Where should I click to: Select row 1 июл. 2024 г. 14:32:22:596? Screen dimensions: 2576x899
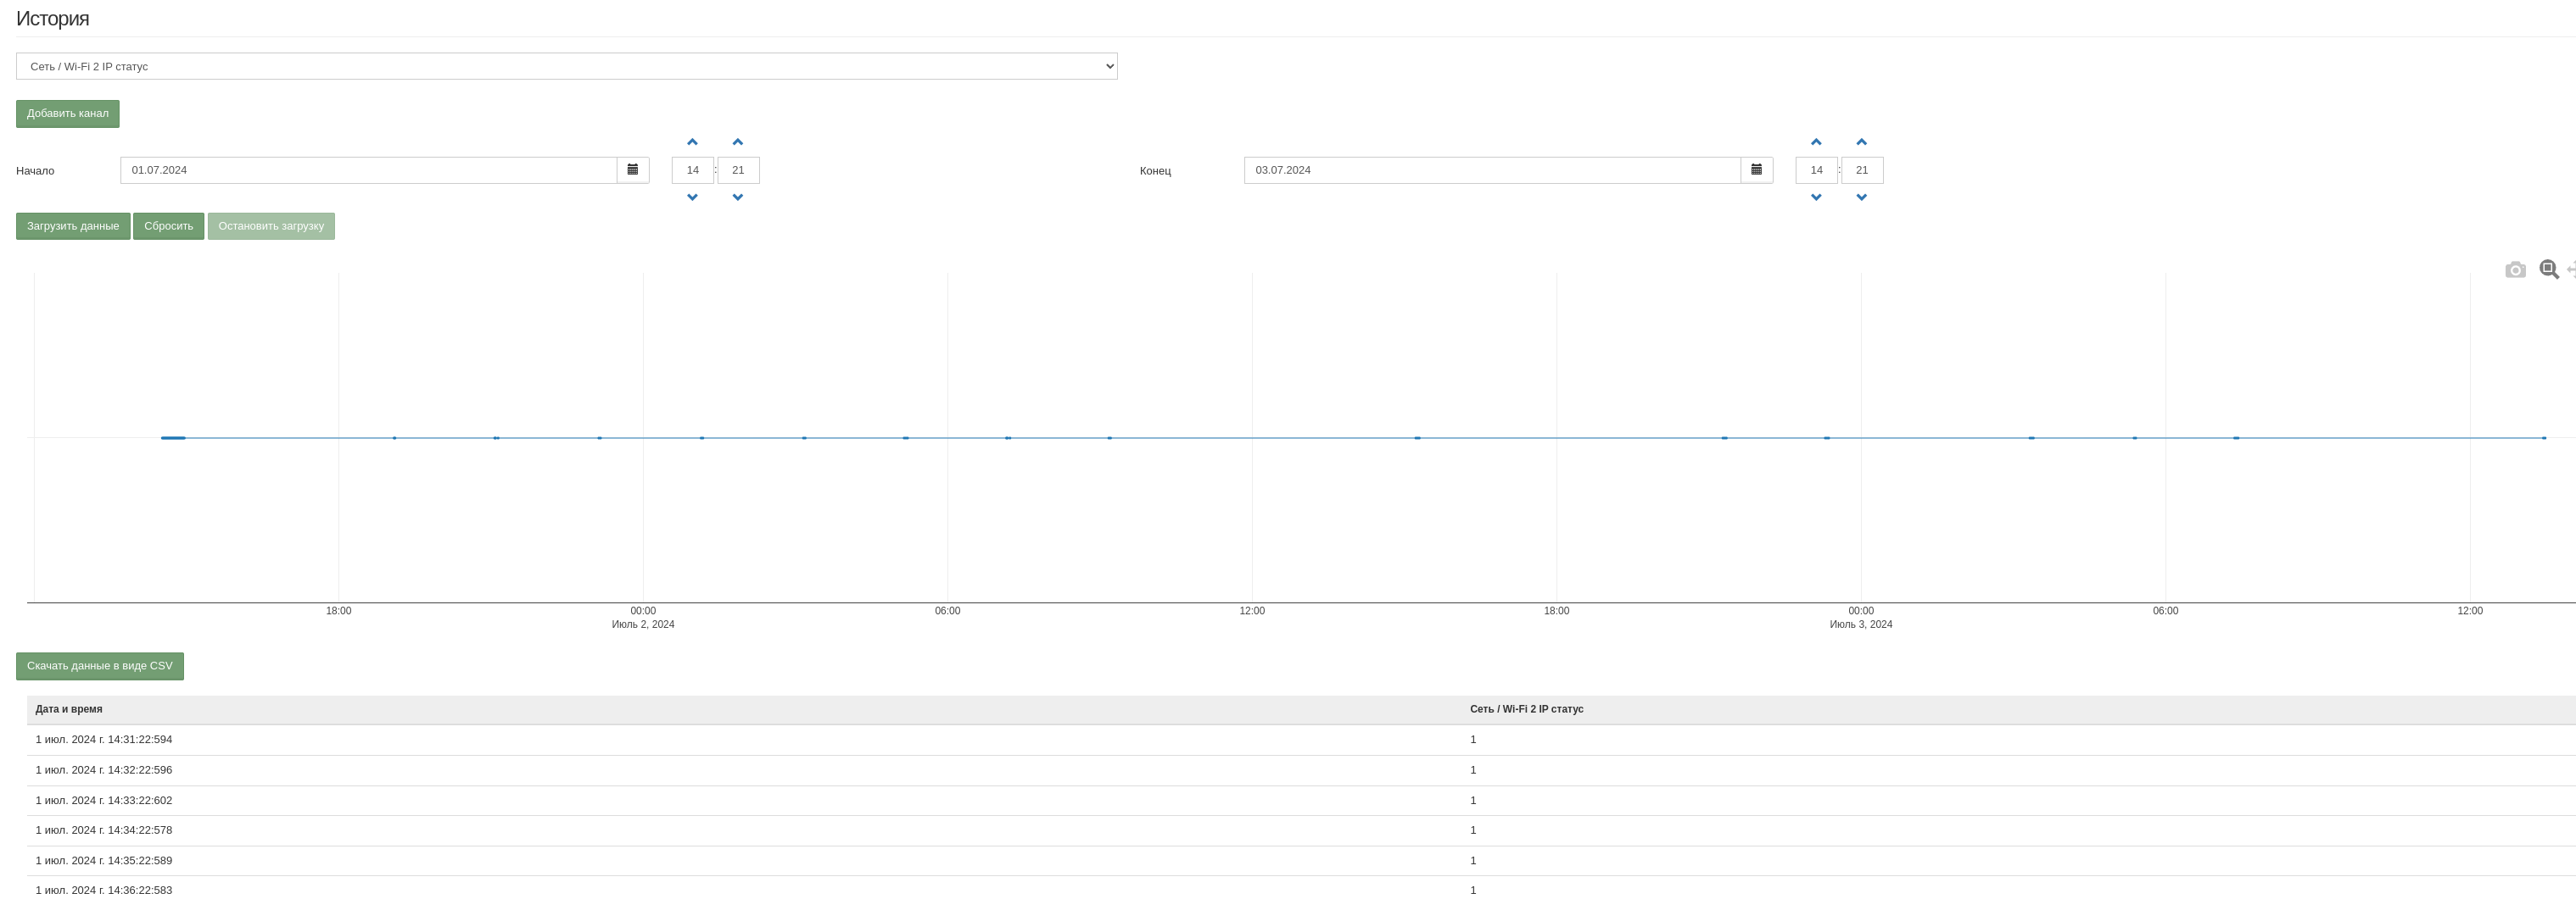(x=1301, y=770)
